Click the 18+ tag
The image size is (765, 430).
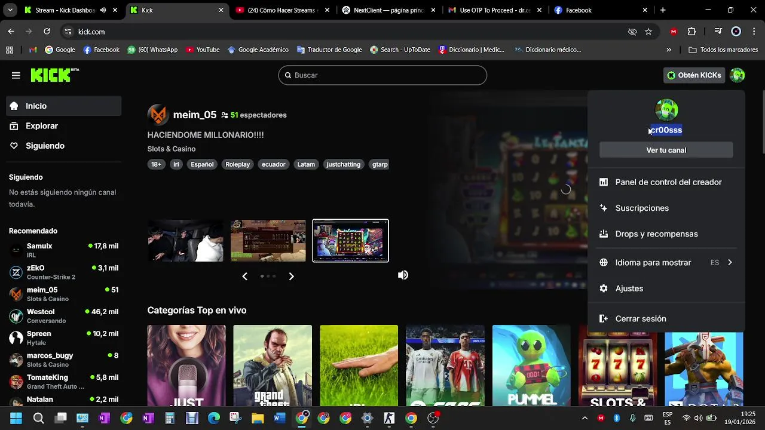(156, 164)
